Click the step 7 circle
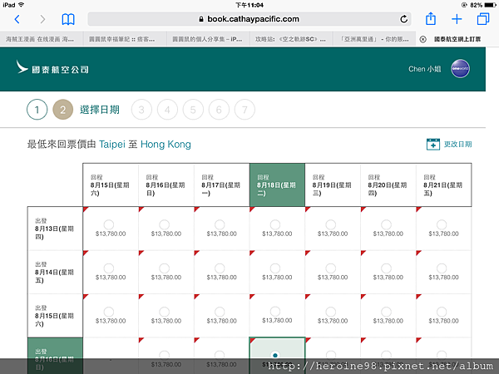The height and width of the screenshot is (374, 499). coord(245,110)
